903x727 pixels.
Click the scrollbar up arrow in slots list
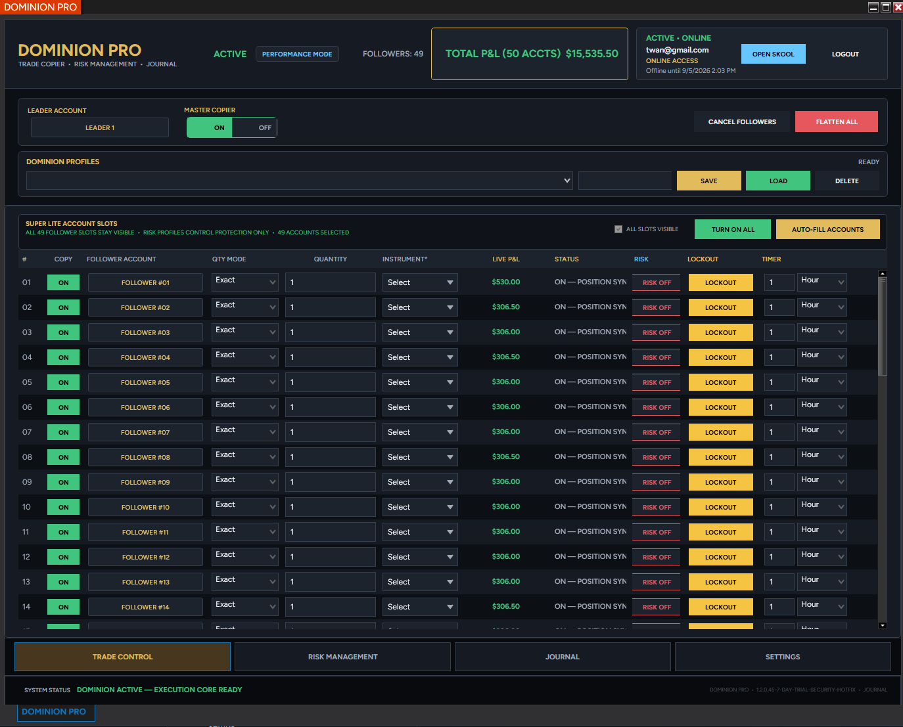tap(883, 273)
